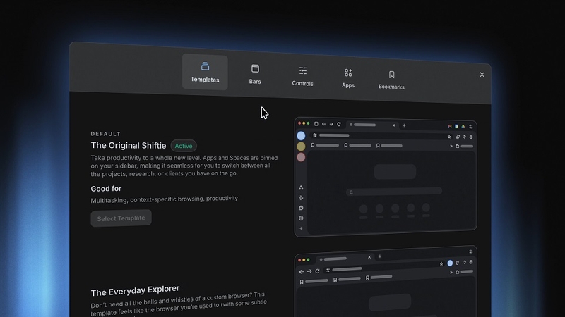Click the Bars window icon
This screenshot has height=317, width=565.
(x=255, y=68)
